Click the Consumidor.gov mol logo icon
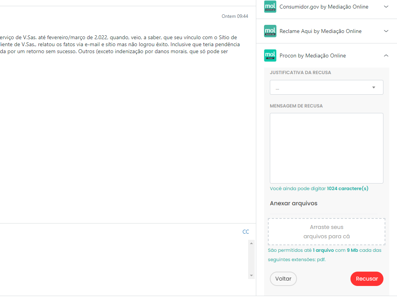The image size is (397, 298). click(270, 7)
